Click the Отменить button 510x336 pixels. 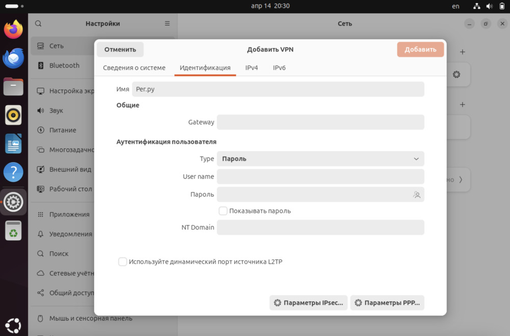[120, 49]
